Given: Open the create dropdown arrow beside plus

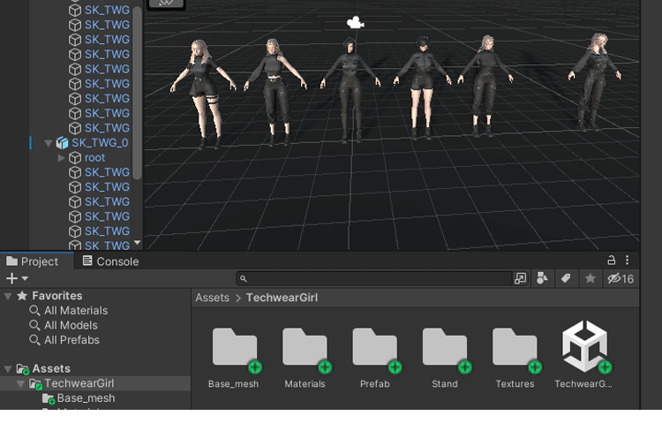Looking at the screenshot, I should click(x=25, y=278).
